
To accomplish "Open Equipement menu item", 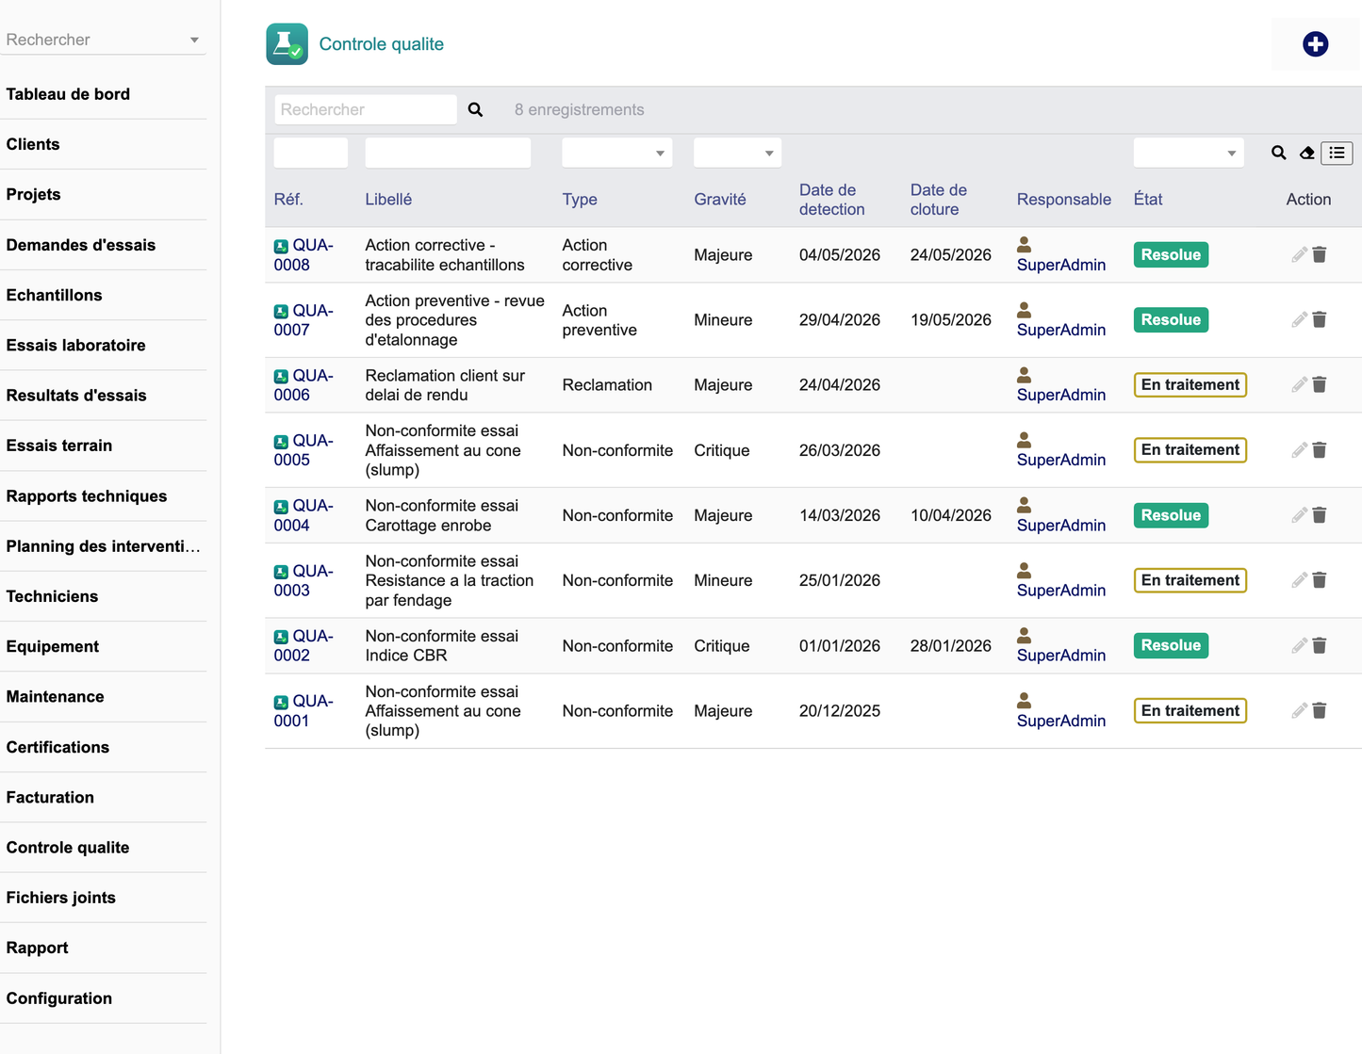I will coord(53,646).
